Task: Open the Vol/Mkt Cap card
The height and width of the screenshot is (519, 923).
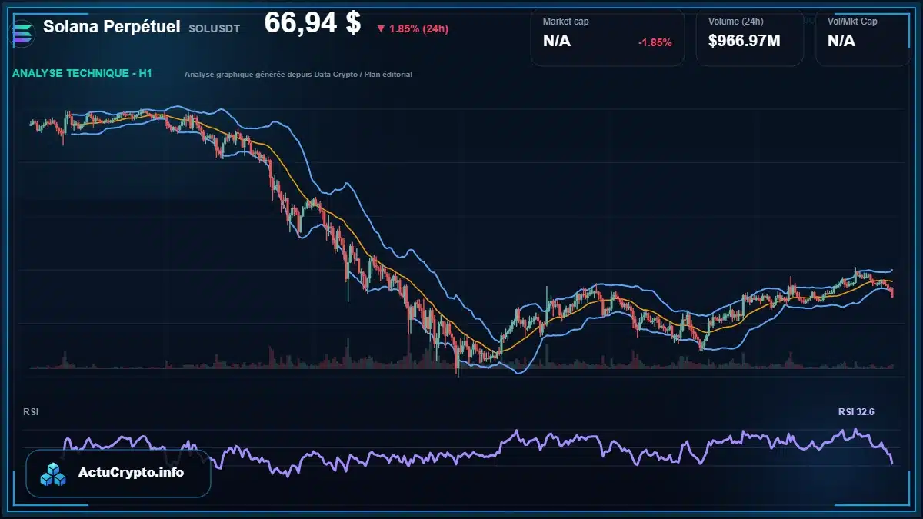Action: (862, 38)
